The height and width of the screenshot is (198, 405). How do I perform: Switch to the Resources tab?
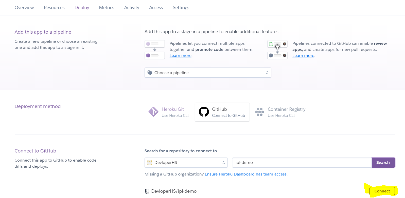click(54, 8)
